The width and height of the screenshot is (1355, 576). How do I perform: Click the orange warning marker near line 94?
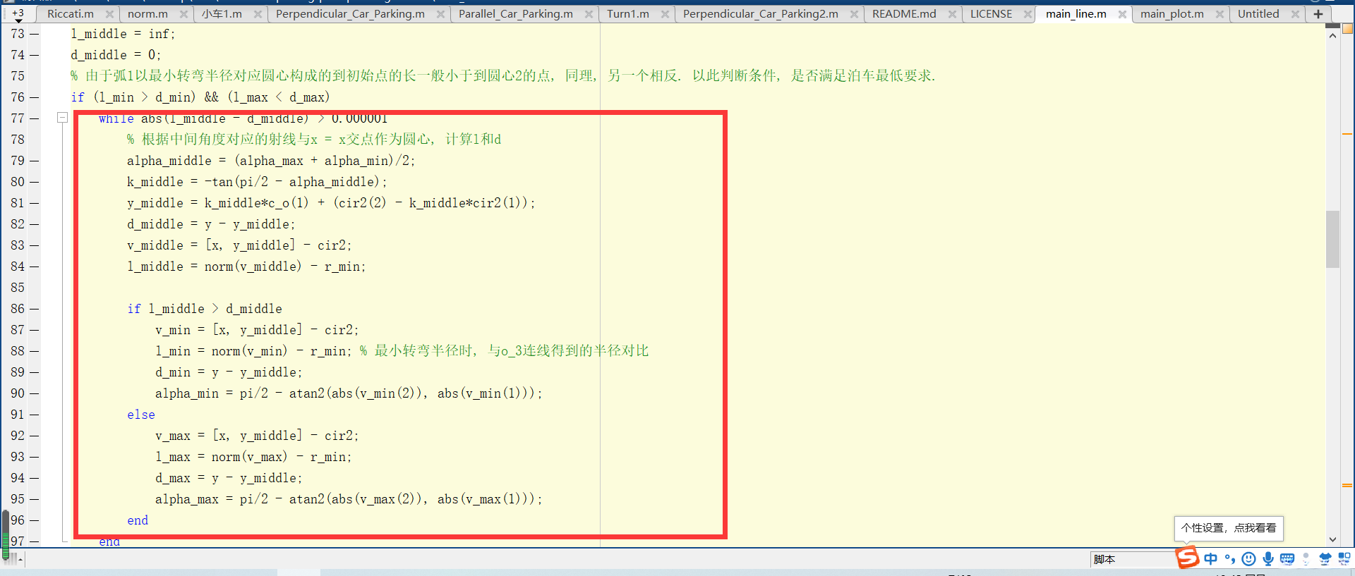tap(1347, 485)
